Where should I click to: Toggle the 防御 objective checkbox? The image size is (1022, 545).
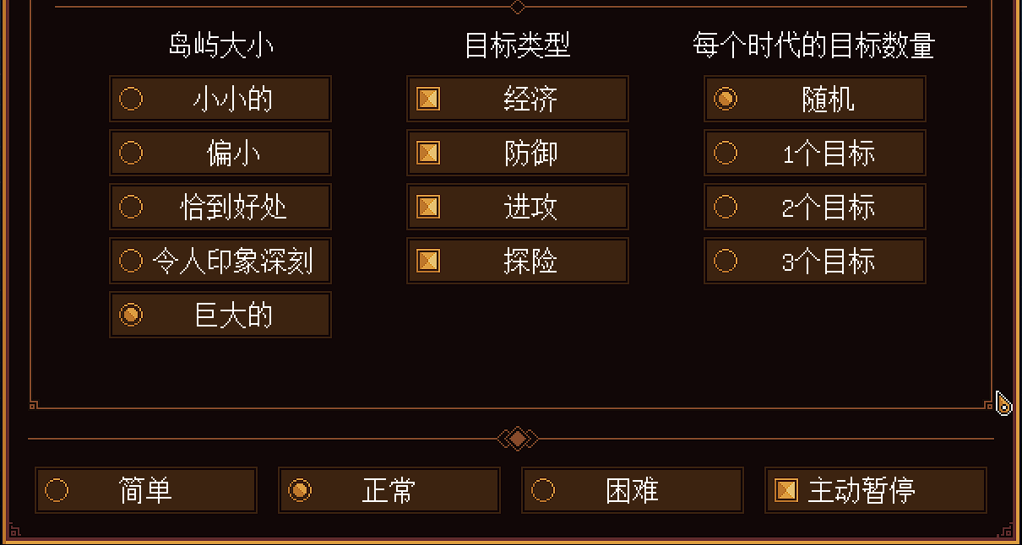518,153
